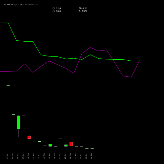Click the '06 Nov' date axis label
Image resolution: width=164 pixels, height=164 pixels.
tap(18, 156)
